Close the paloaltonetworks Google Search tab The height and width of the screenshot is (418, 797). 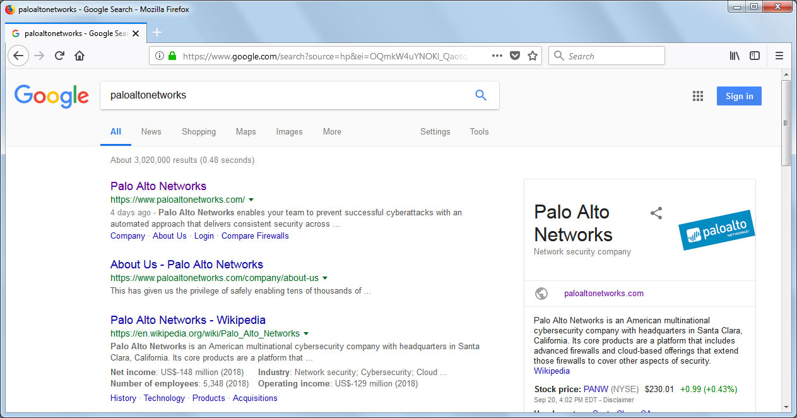pyautogui.click(x=136, y=33)
